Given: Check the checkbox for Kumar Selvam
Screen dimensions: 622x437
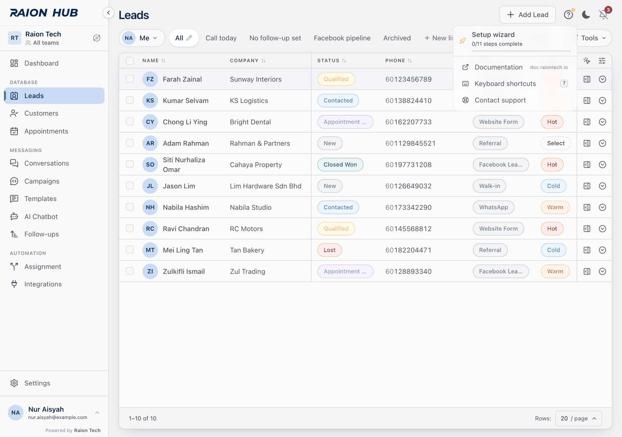Looking at the screenshot, I should click(130, 100).
